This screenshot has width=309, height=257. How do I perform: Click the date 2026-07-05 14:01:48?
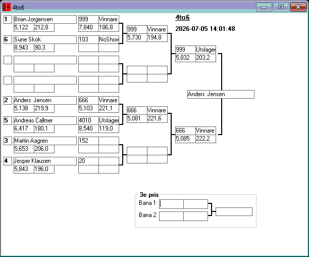coord(205,29)
